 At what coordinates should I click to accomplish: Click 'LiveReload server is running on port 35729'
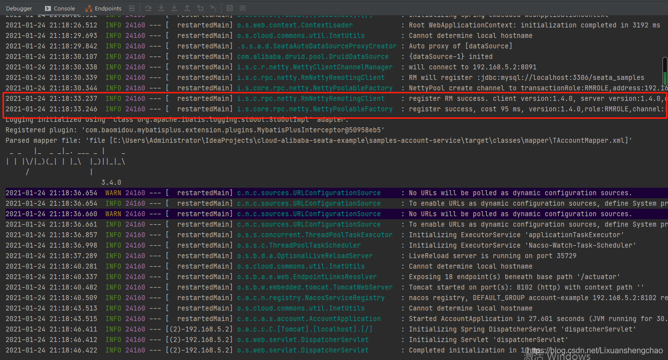point(493,256)
